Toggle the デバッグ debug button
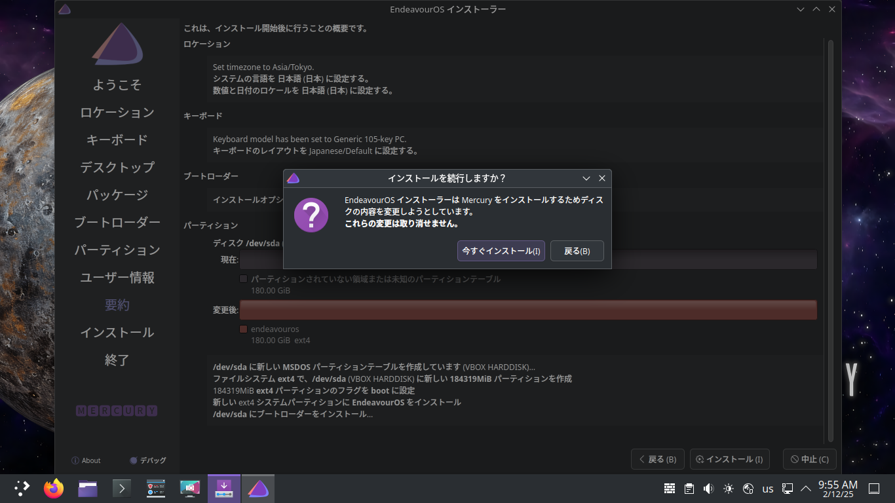 [x=148, y=460]
